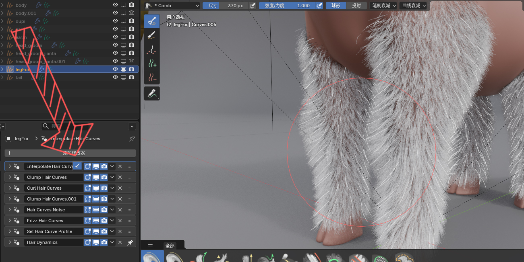The height and width of the screenshot is (262, 524).
Task: Select the red curves-minus Delete tool
Action: 152,77
